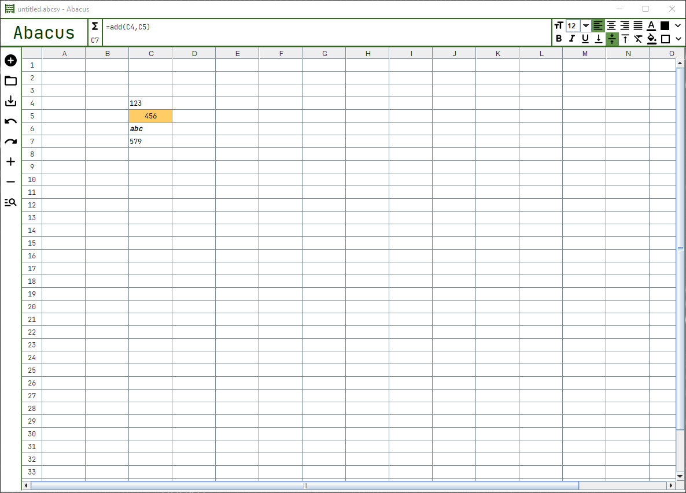Viewport: 686px width, 493px height.
Task: Undo the last action
Action: coord(10,121)
